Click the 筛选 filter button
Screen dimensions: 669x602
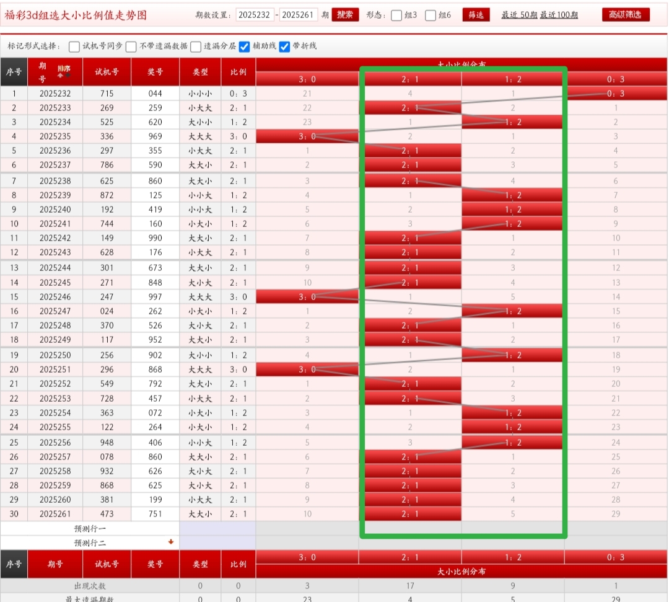point(476,15)
